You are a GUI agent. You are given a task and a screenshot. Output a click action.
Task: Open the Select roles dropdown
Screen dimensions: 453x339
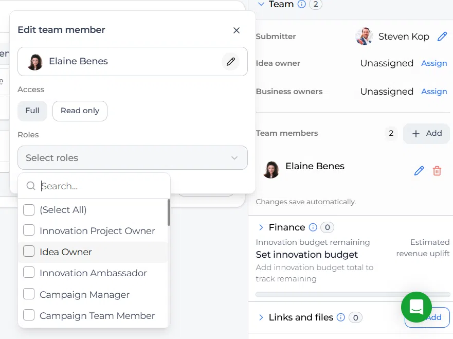click(133, 158)
